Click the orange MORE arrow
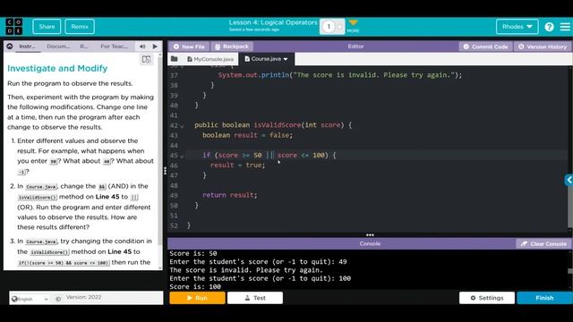This screenshot has height=322, width=573. 353,23
